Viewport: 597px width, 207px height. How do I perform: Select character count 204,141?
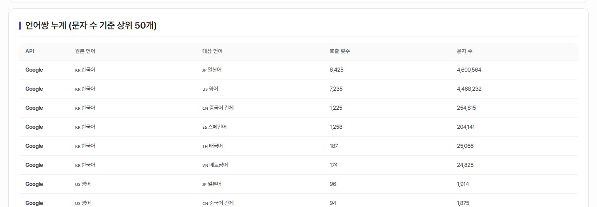tap(466, 127)
